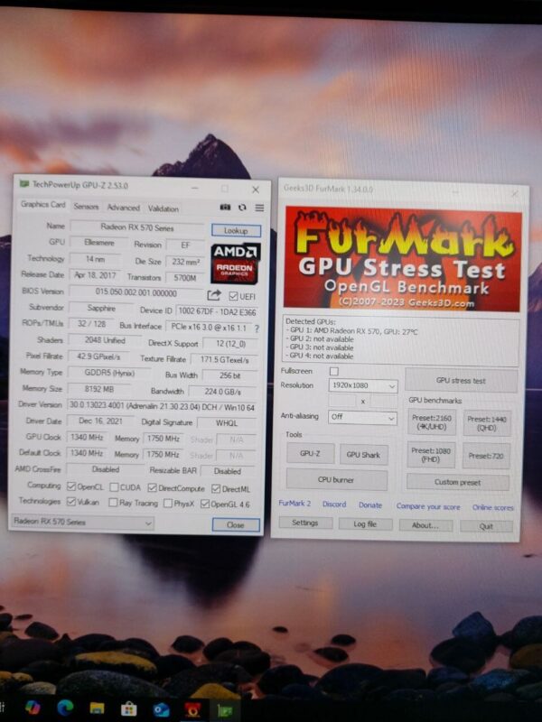Click the GPU-Z title bar app icon
Screen dimensions: 542x722
point(23,184)
